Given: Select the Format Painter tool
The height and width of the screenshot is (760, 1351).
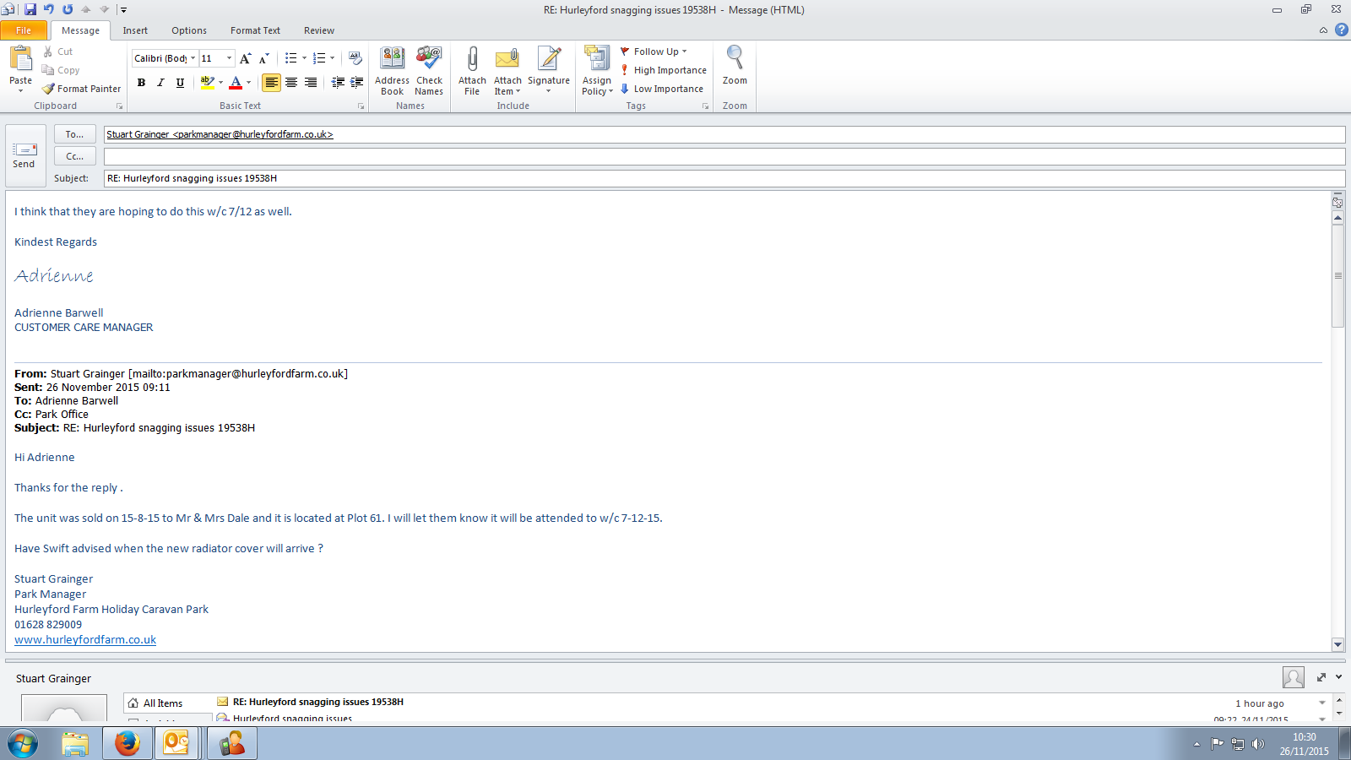Looking at the screenshot, I should (x=82, y=89).
